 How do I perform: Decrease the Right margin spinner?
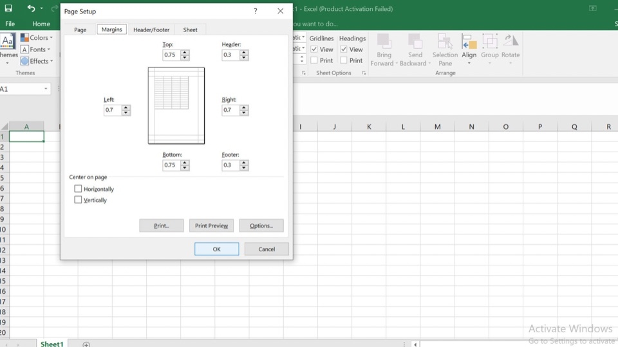click(x=244, y=112)
